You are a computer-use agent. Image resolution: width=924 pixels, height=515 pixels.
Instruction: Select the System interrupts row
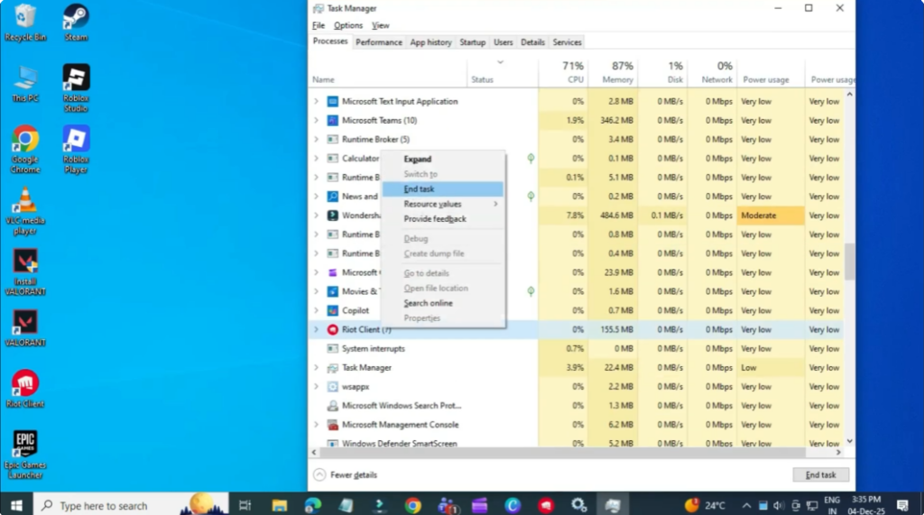(575, 349)
